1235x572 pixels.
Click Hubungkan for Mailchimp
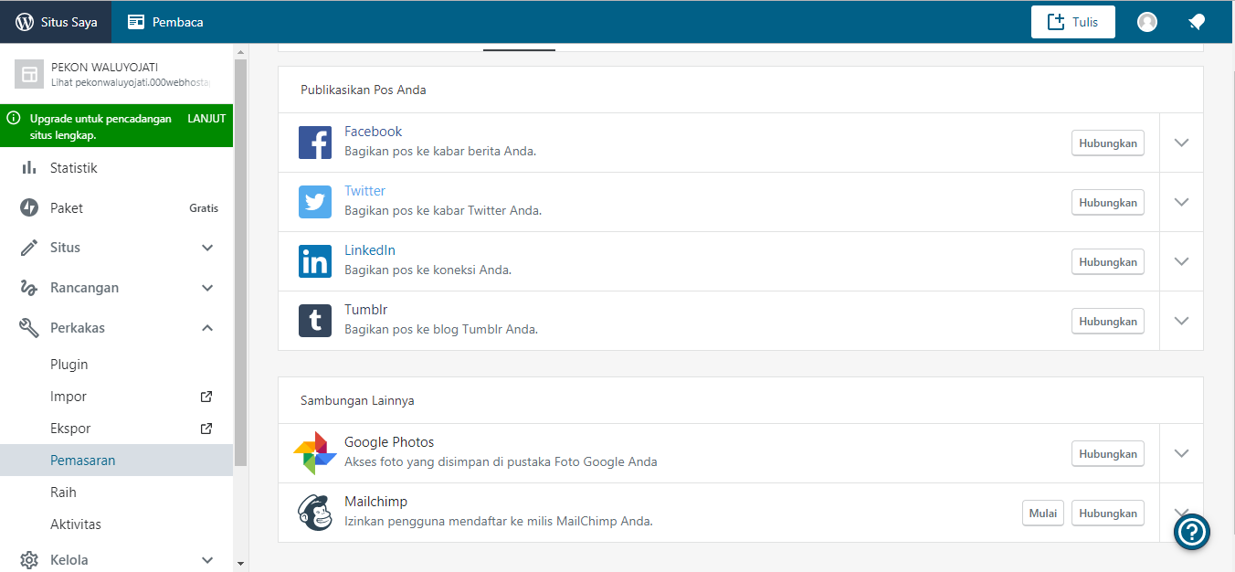tap(1108, 514)
